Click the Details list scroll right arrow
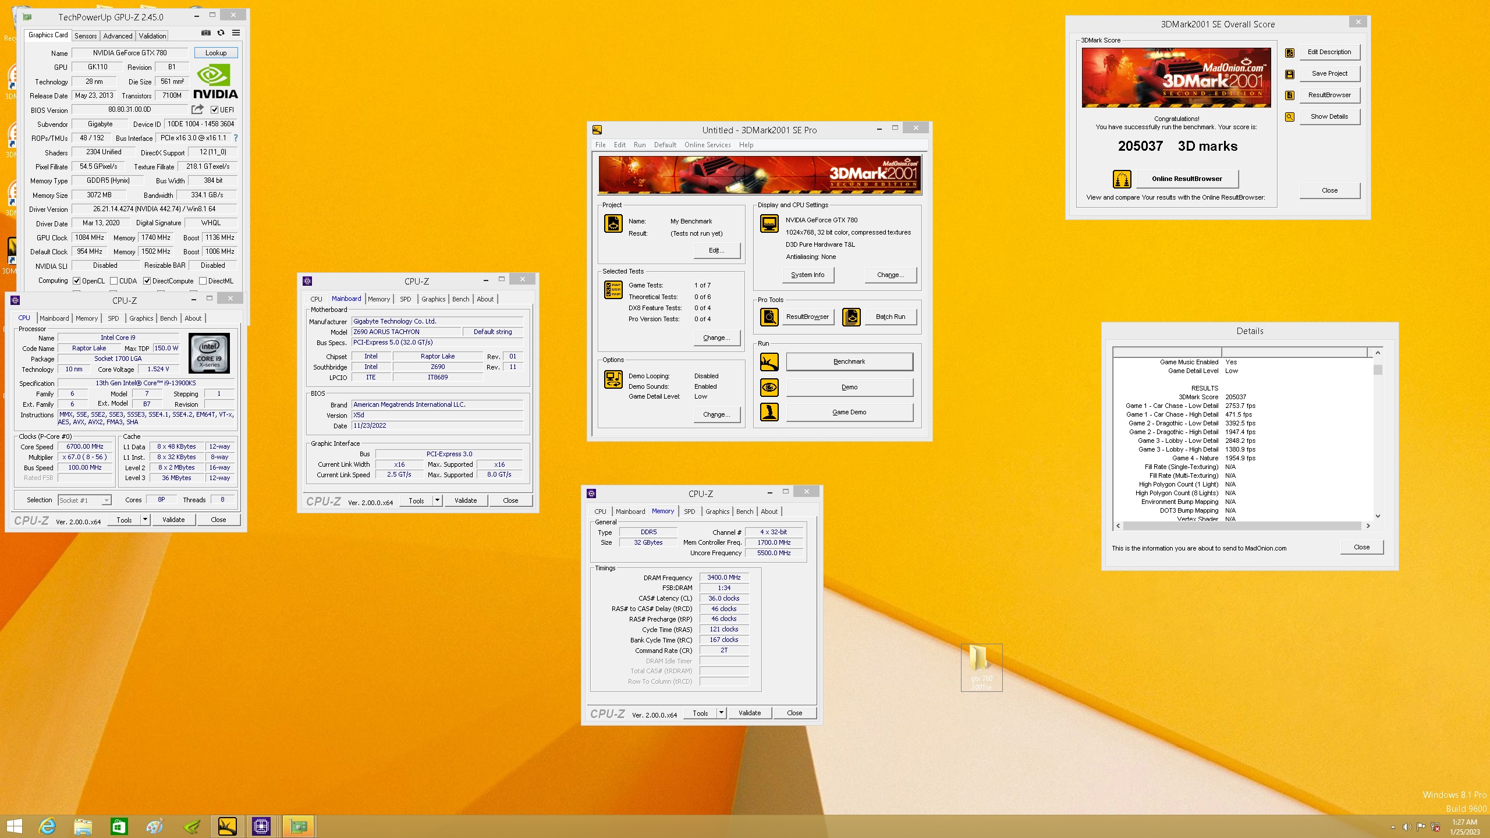 [x=1368, y=525]
